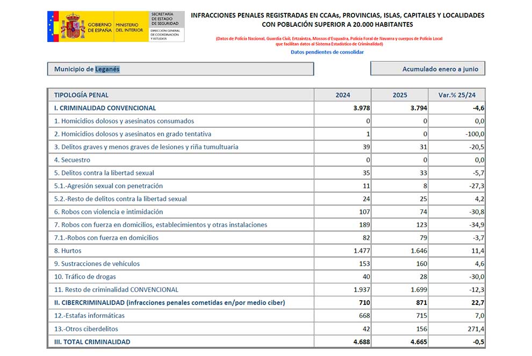The image size is (532, 356).
Task: Click the 'Acumulado enero a junio' box
Action: (x=427, y=69)
